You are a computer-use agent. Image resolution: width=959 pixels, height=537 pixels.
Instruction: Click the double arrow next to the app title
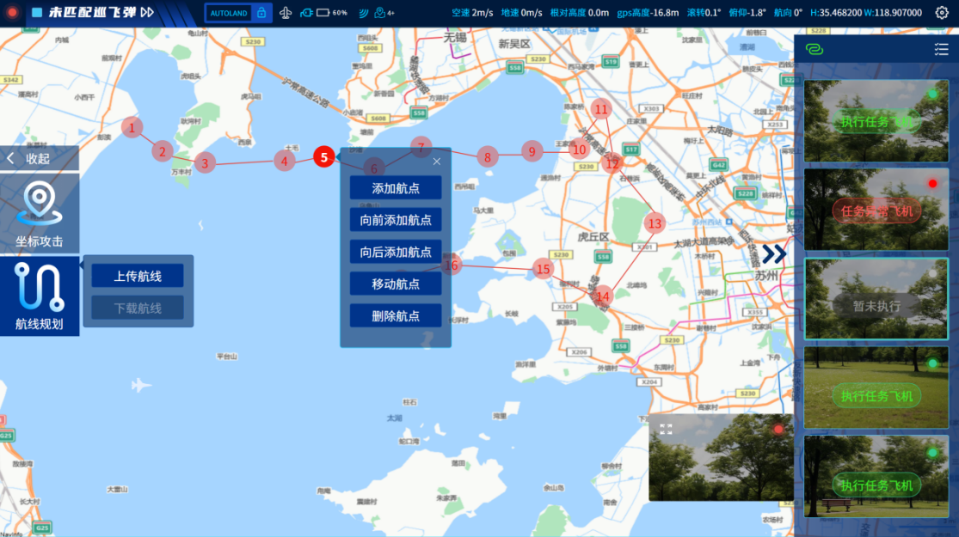[147, 13]
